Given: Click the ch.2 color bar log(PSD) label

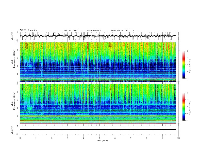Looking at the screenshot, I should [190, 108].
